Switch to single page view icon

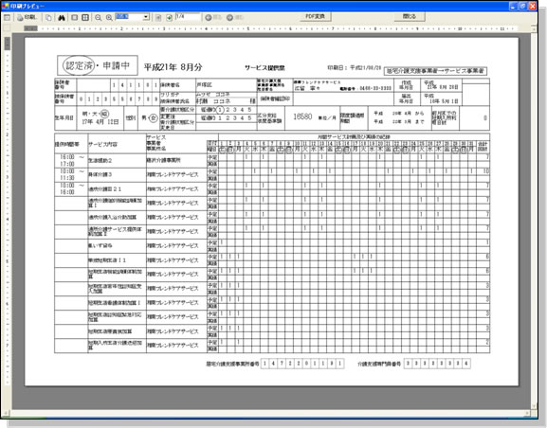coord(74,17)
